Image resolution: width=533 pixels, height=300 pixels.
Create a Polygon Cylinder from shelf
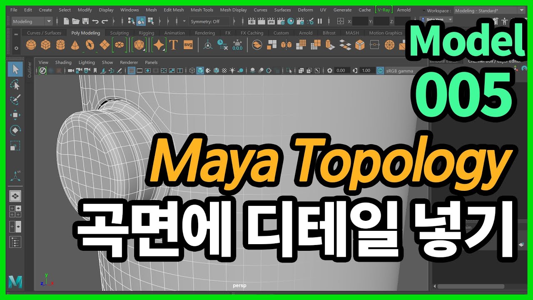[x=60, y=45]
